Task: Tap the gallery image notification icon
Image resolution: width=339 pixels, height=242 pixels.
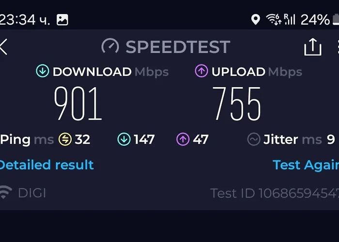Action: pyautogui.click(x=62, y=20)
